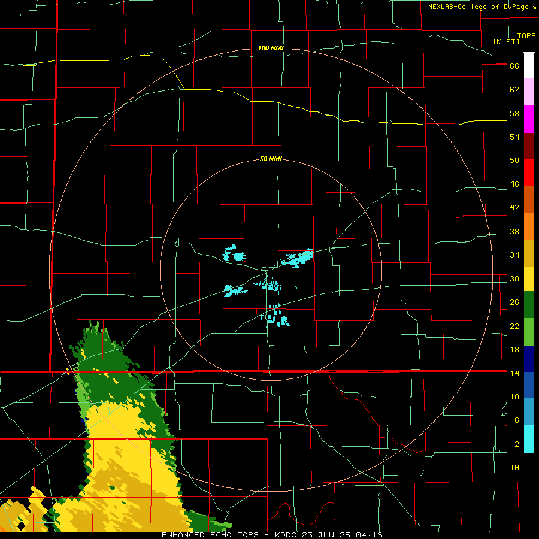
Task: Click the 42 legend scale value
Action: (x=514, y=208)
